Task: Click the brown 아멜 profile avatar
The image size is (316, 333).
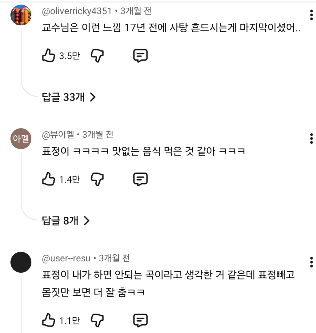Action: (x=21, y=139)
